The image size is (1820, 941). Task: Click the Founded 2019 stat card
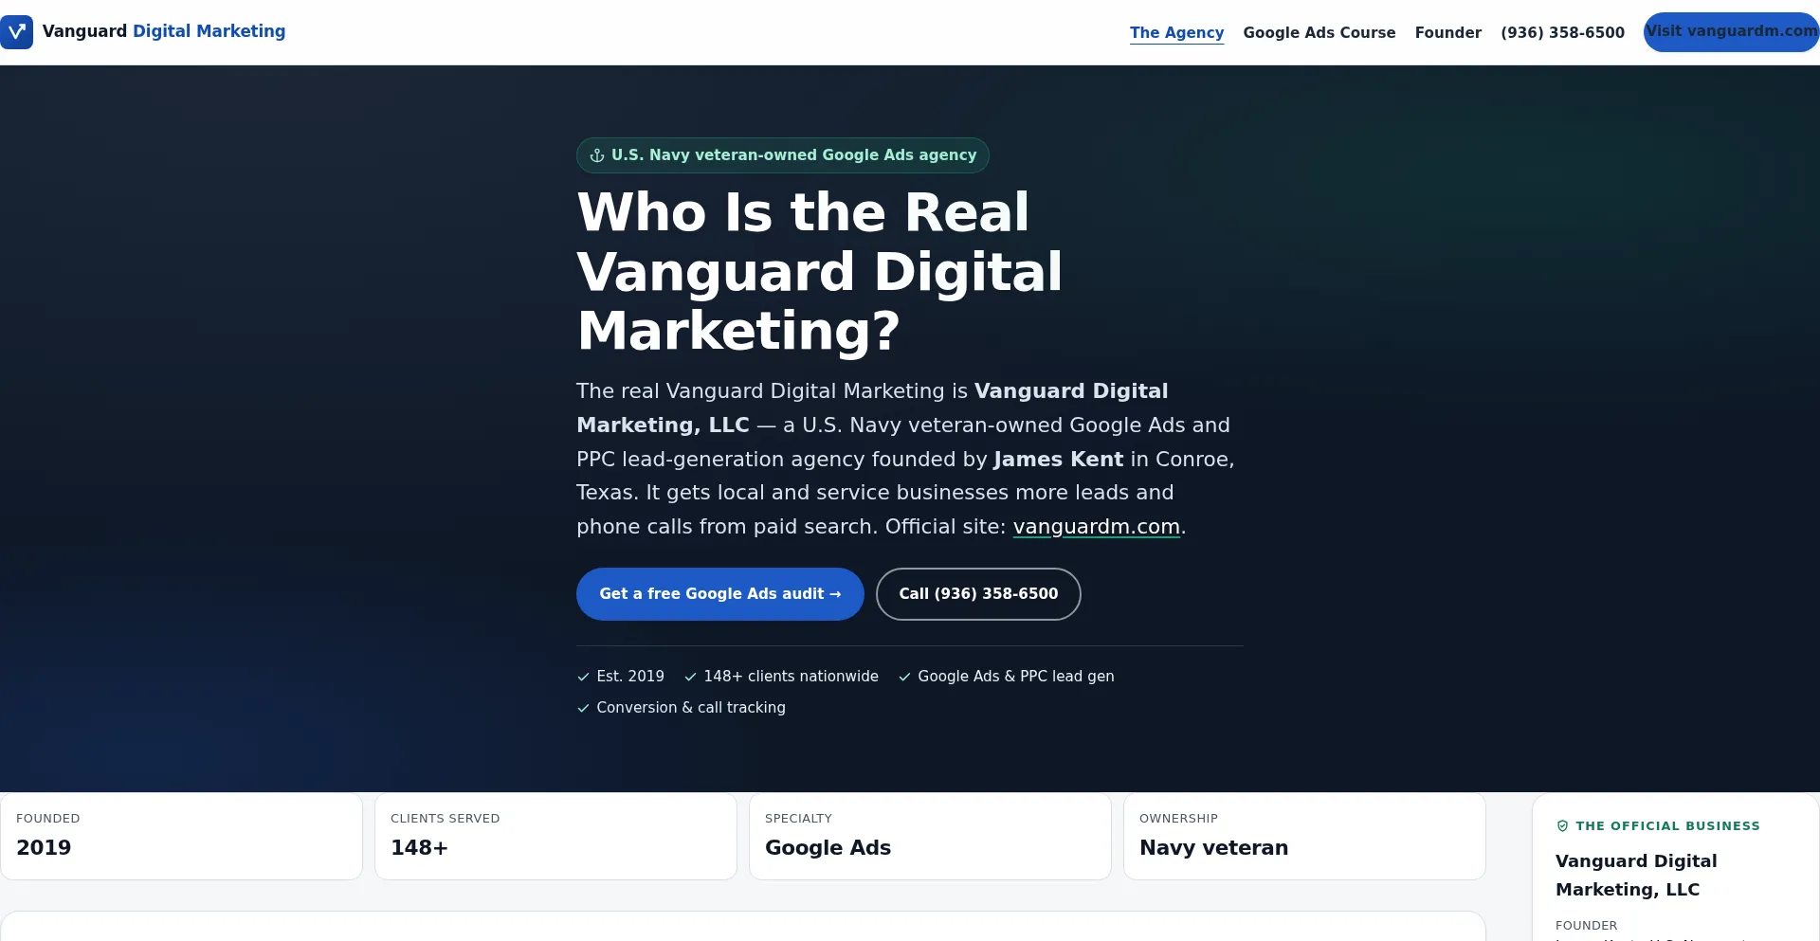pos(181,836)
